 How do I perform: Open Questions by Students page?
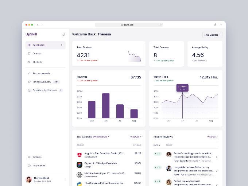(x=44, y=90)
